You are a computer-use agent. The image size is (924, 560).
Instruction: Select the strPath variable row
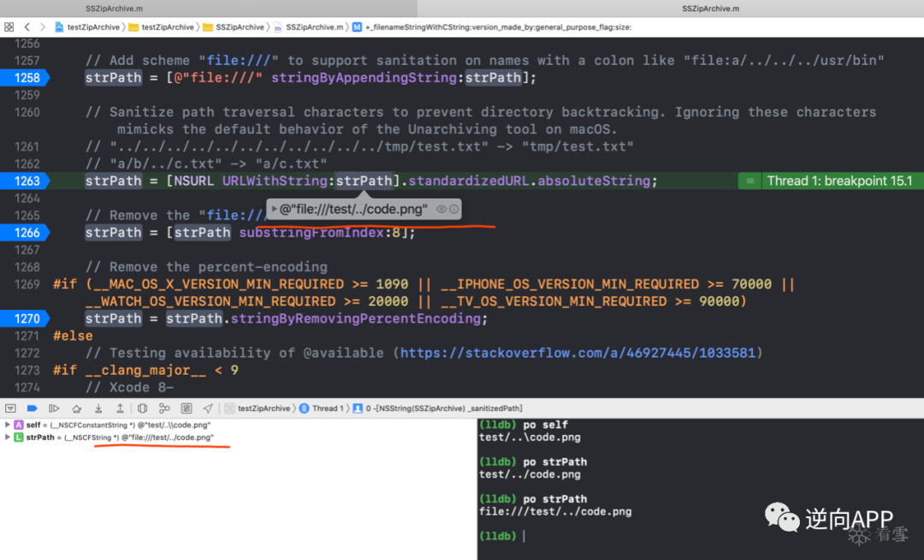pos(238,438)
